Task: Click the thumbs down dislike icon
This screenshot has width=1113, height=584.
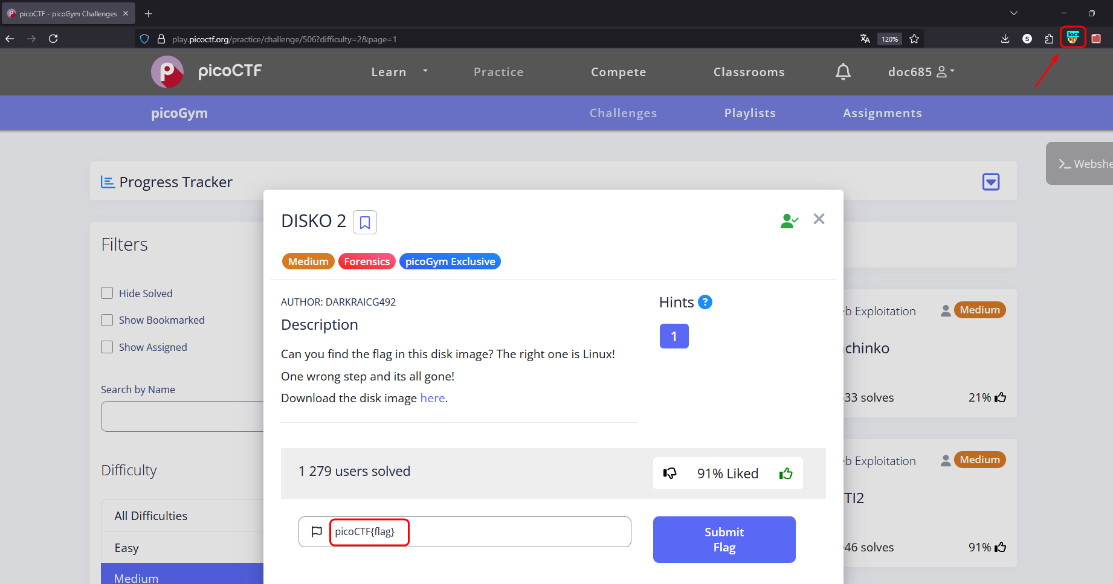Action: (x=670, y=473)
